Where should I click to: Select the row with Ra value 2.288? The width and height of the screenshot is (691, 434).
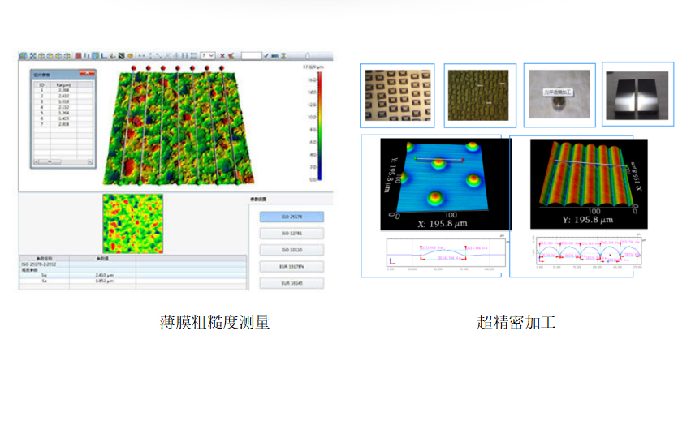[x=63, y=90]
